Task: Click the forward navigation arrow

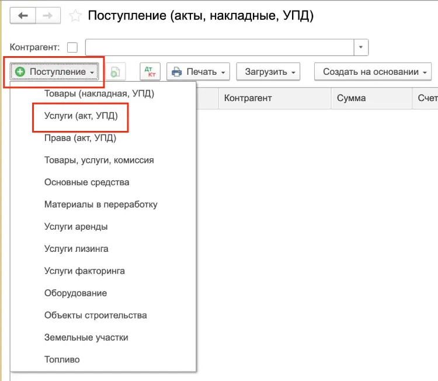Action: 50,16
